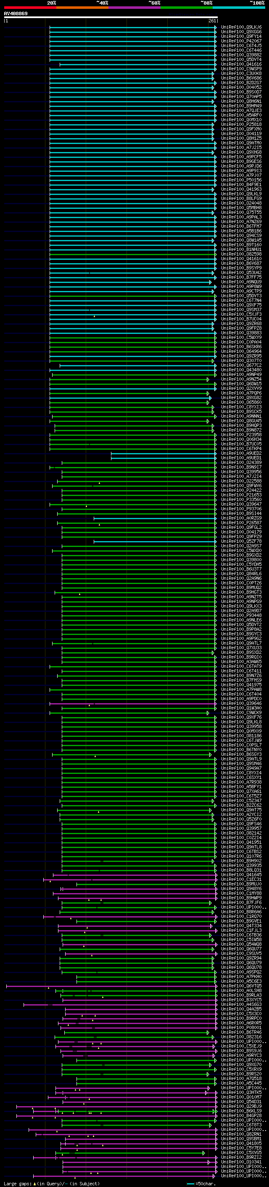Open hit UniRef100_P42067
Screen dimensions: 269x1187
(241, 41)
